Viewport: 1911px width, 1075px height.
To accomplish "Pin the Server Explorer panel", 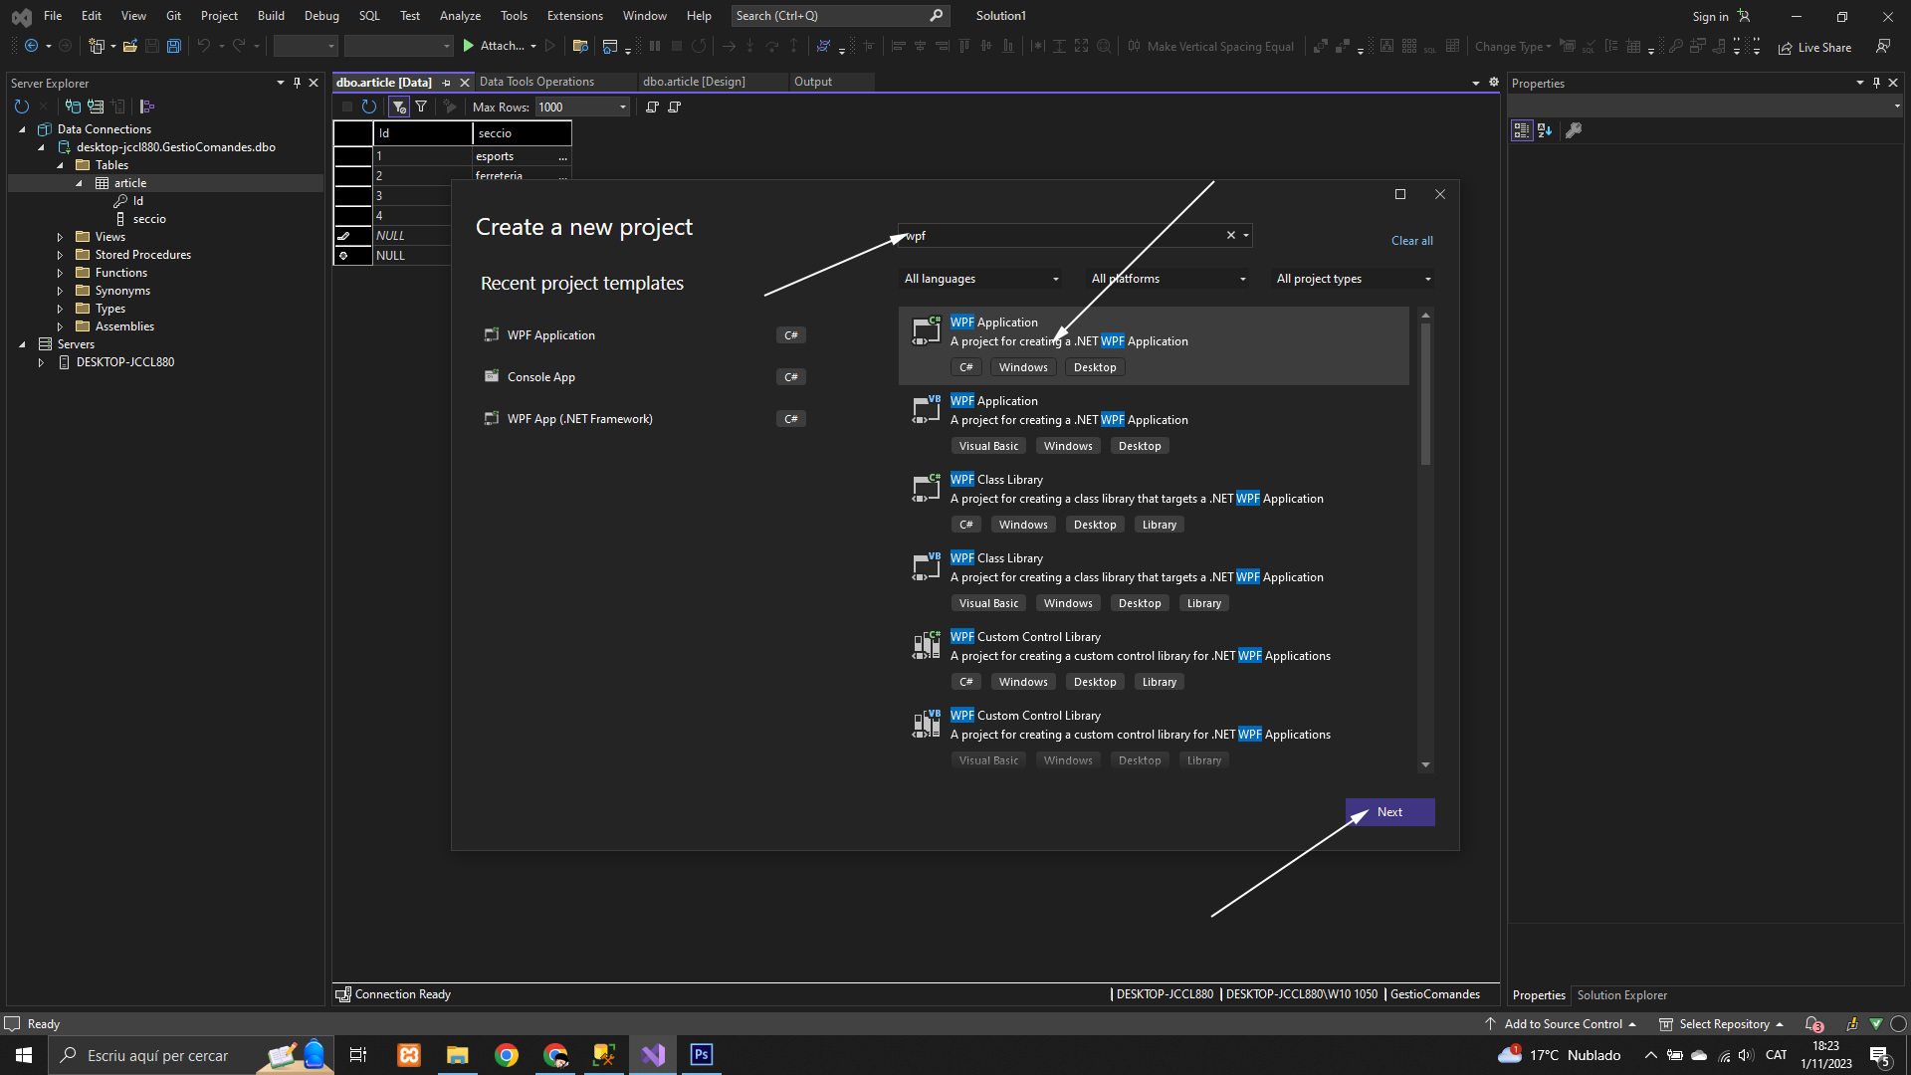I will click(297, 83).
